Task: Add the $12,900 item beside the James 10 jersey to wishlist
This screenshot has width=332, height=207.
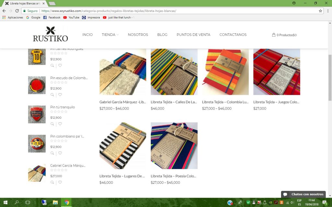Action: tap(60, 65)
